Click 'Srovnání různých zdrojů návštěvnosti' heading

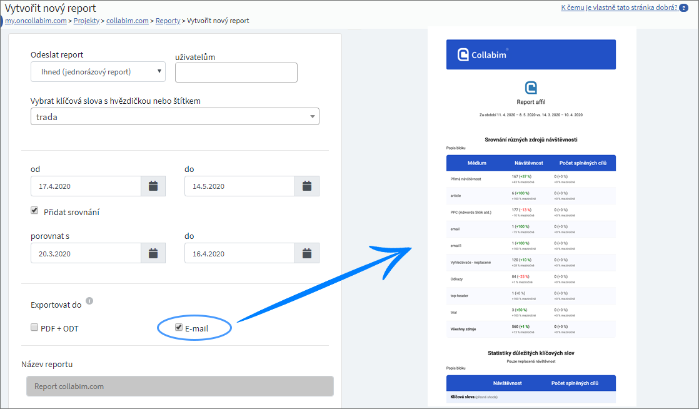(531, 139)
